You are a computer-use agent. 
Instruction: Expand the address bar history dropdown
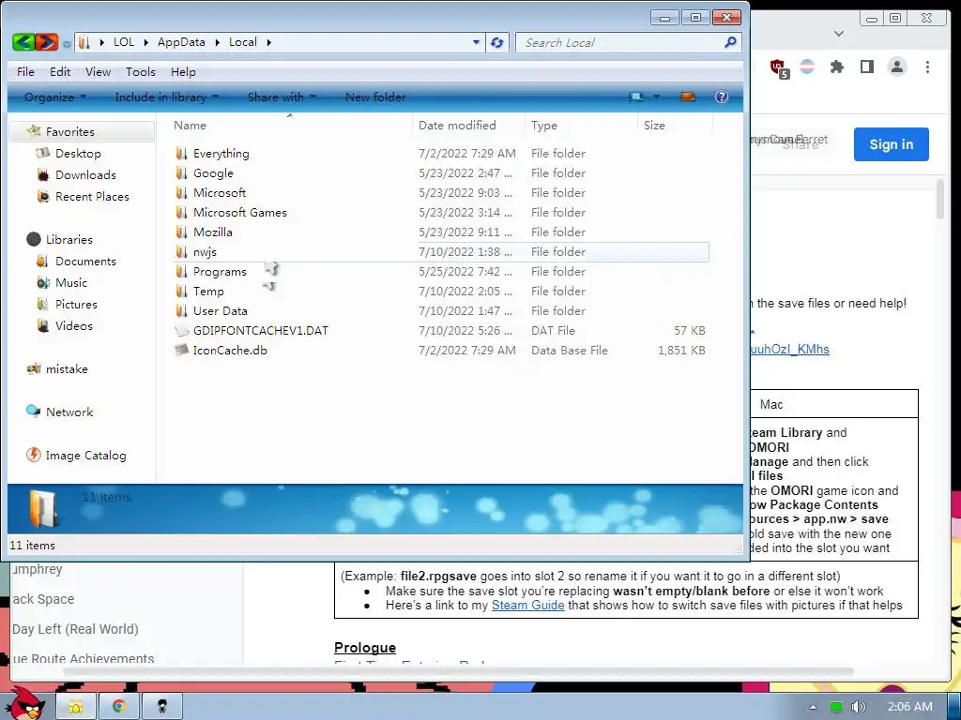coord(476,42)
